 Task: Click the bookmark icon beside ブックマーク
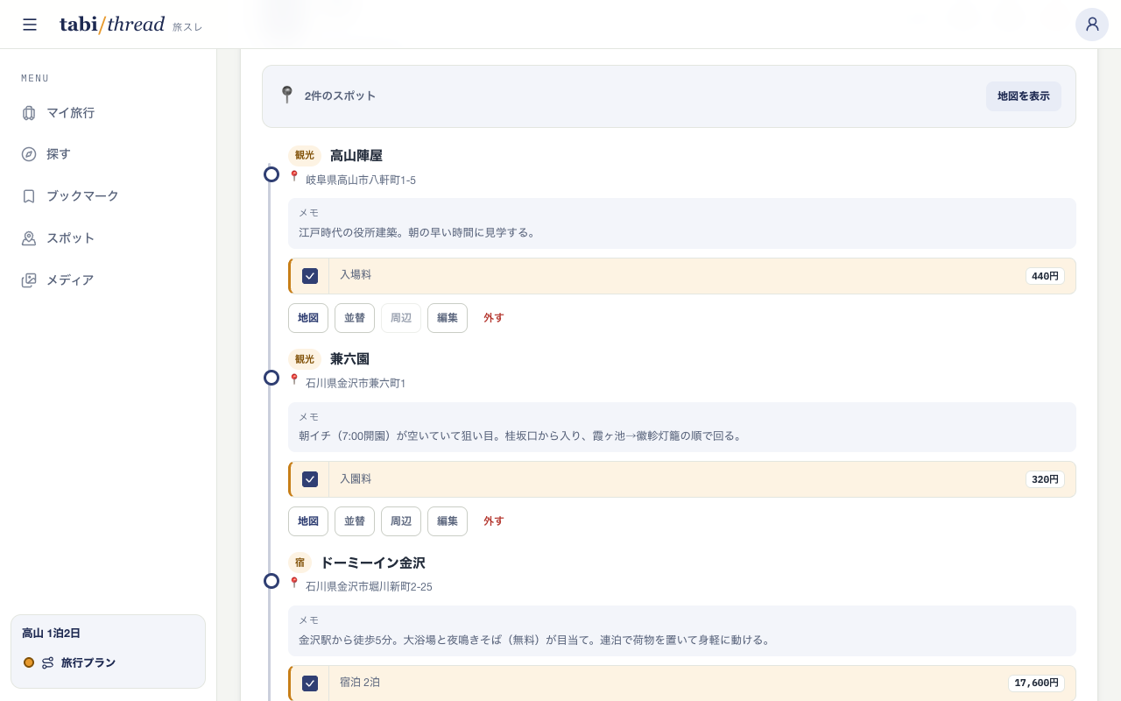29,196
